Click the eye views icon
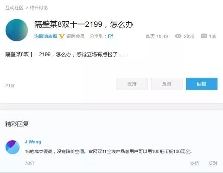The image size is (223, 173). 178,36
